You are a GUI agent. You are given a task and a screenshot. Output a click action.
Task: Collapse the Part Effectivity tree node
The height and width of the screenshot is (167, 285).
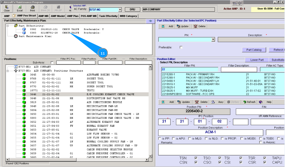point(8,26)
